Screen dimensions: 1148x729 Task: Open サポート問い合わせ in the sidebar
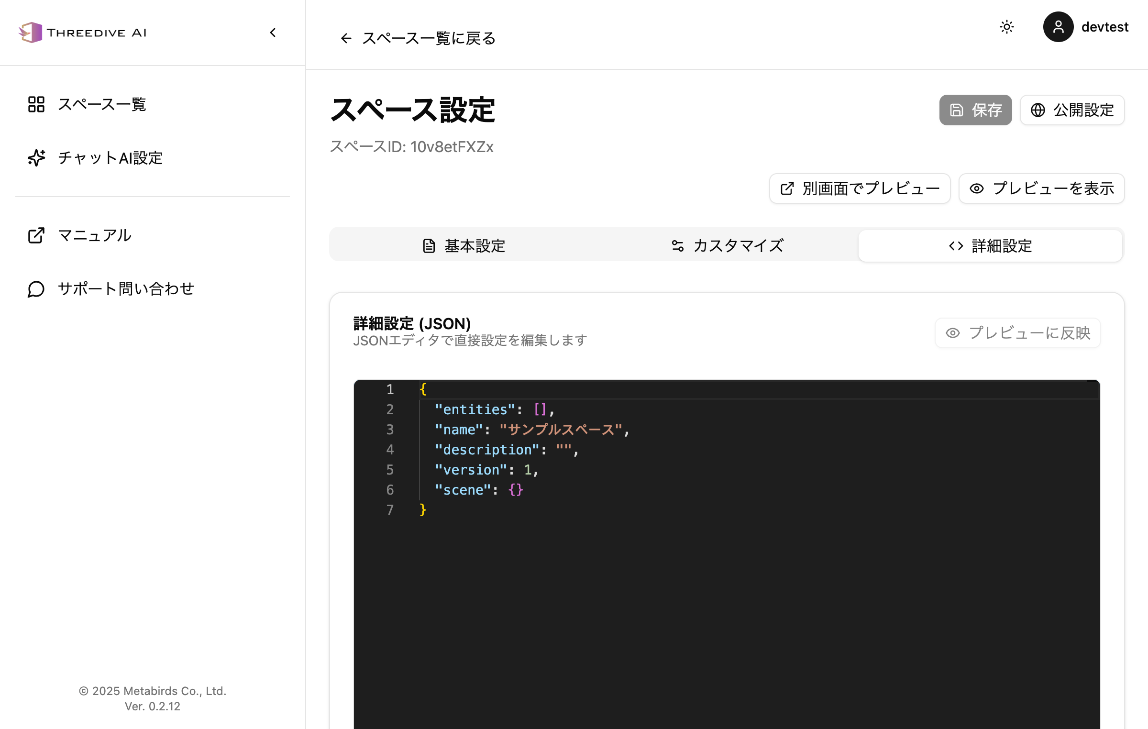click(x=153, y=289)
